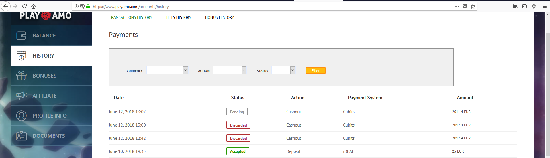
Task: Click the Payment System column header
Action: point(365,98)
